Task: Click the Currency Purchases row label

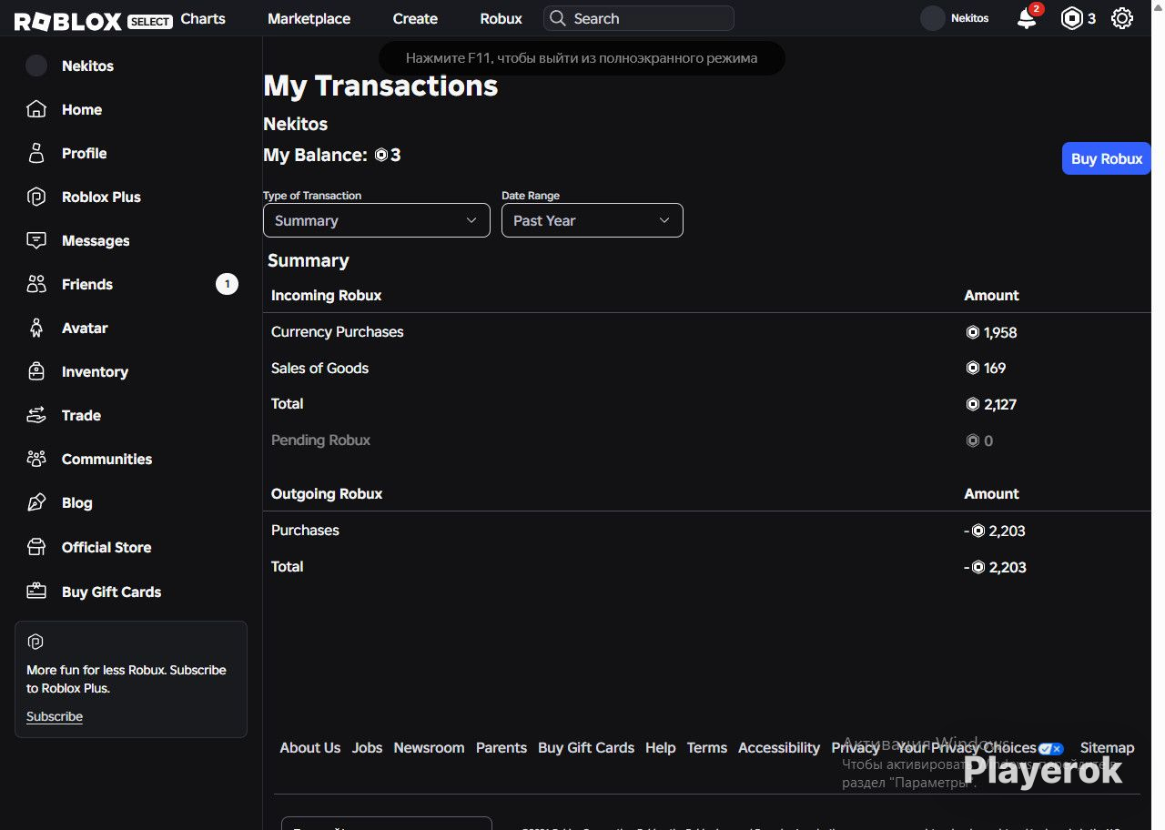Action: [x=338, y=332]
